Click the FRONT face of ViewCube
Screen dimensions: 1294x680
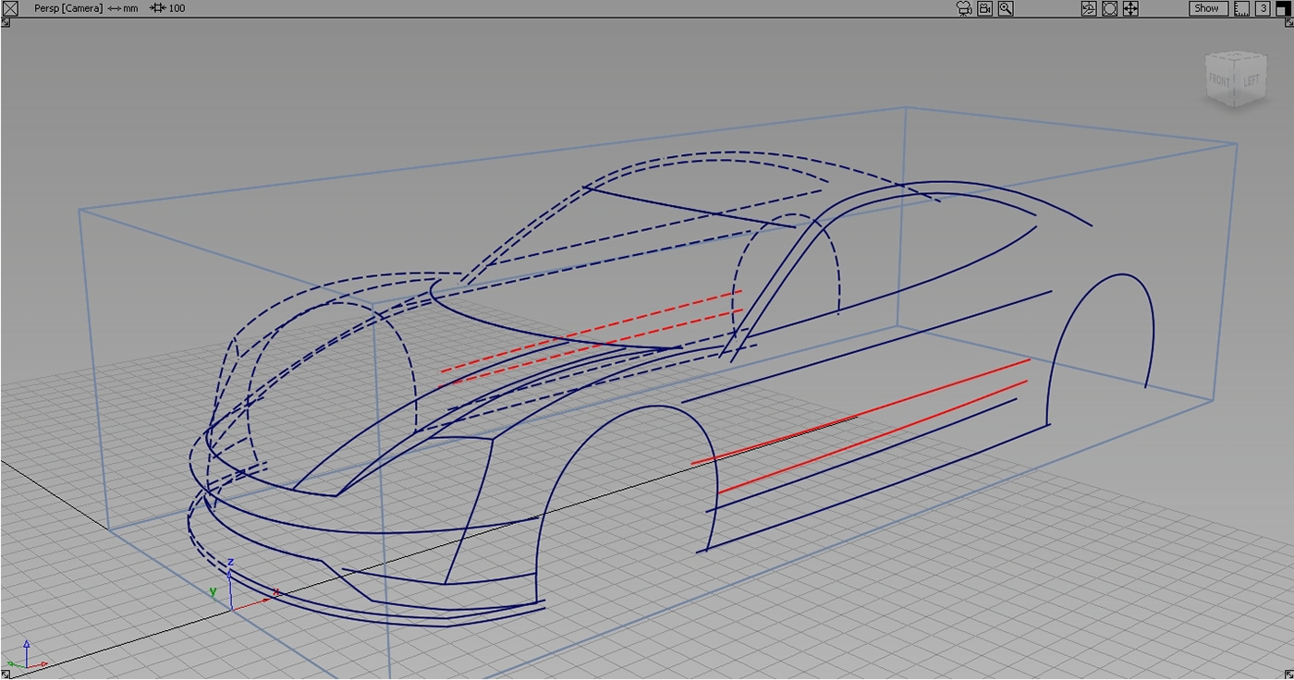1219,81
